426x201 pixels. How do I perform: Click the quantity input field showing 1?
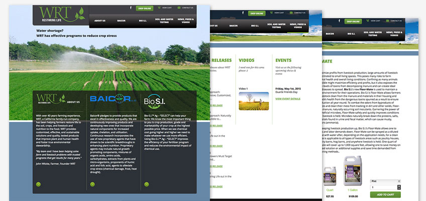pos(384,187)
